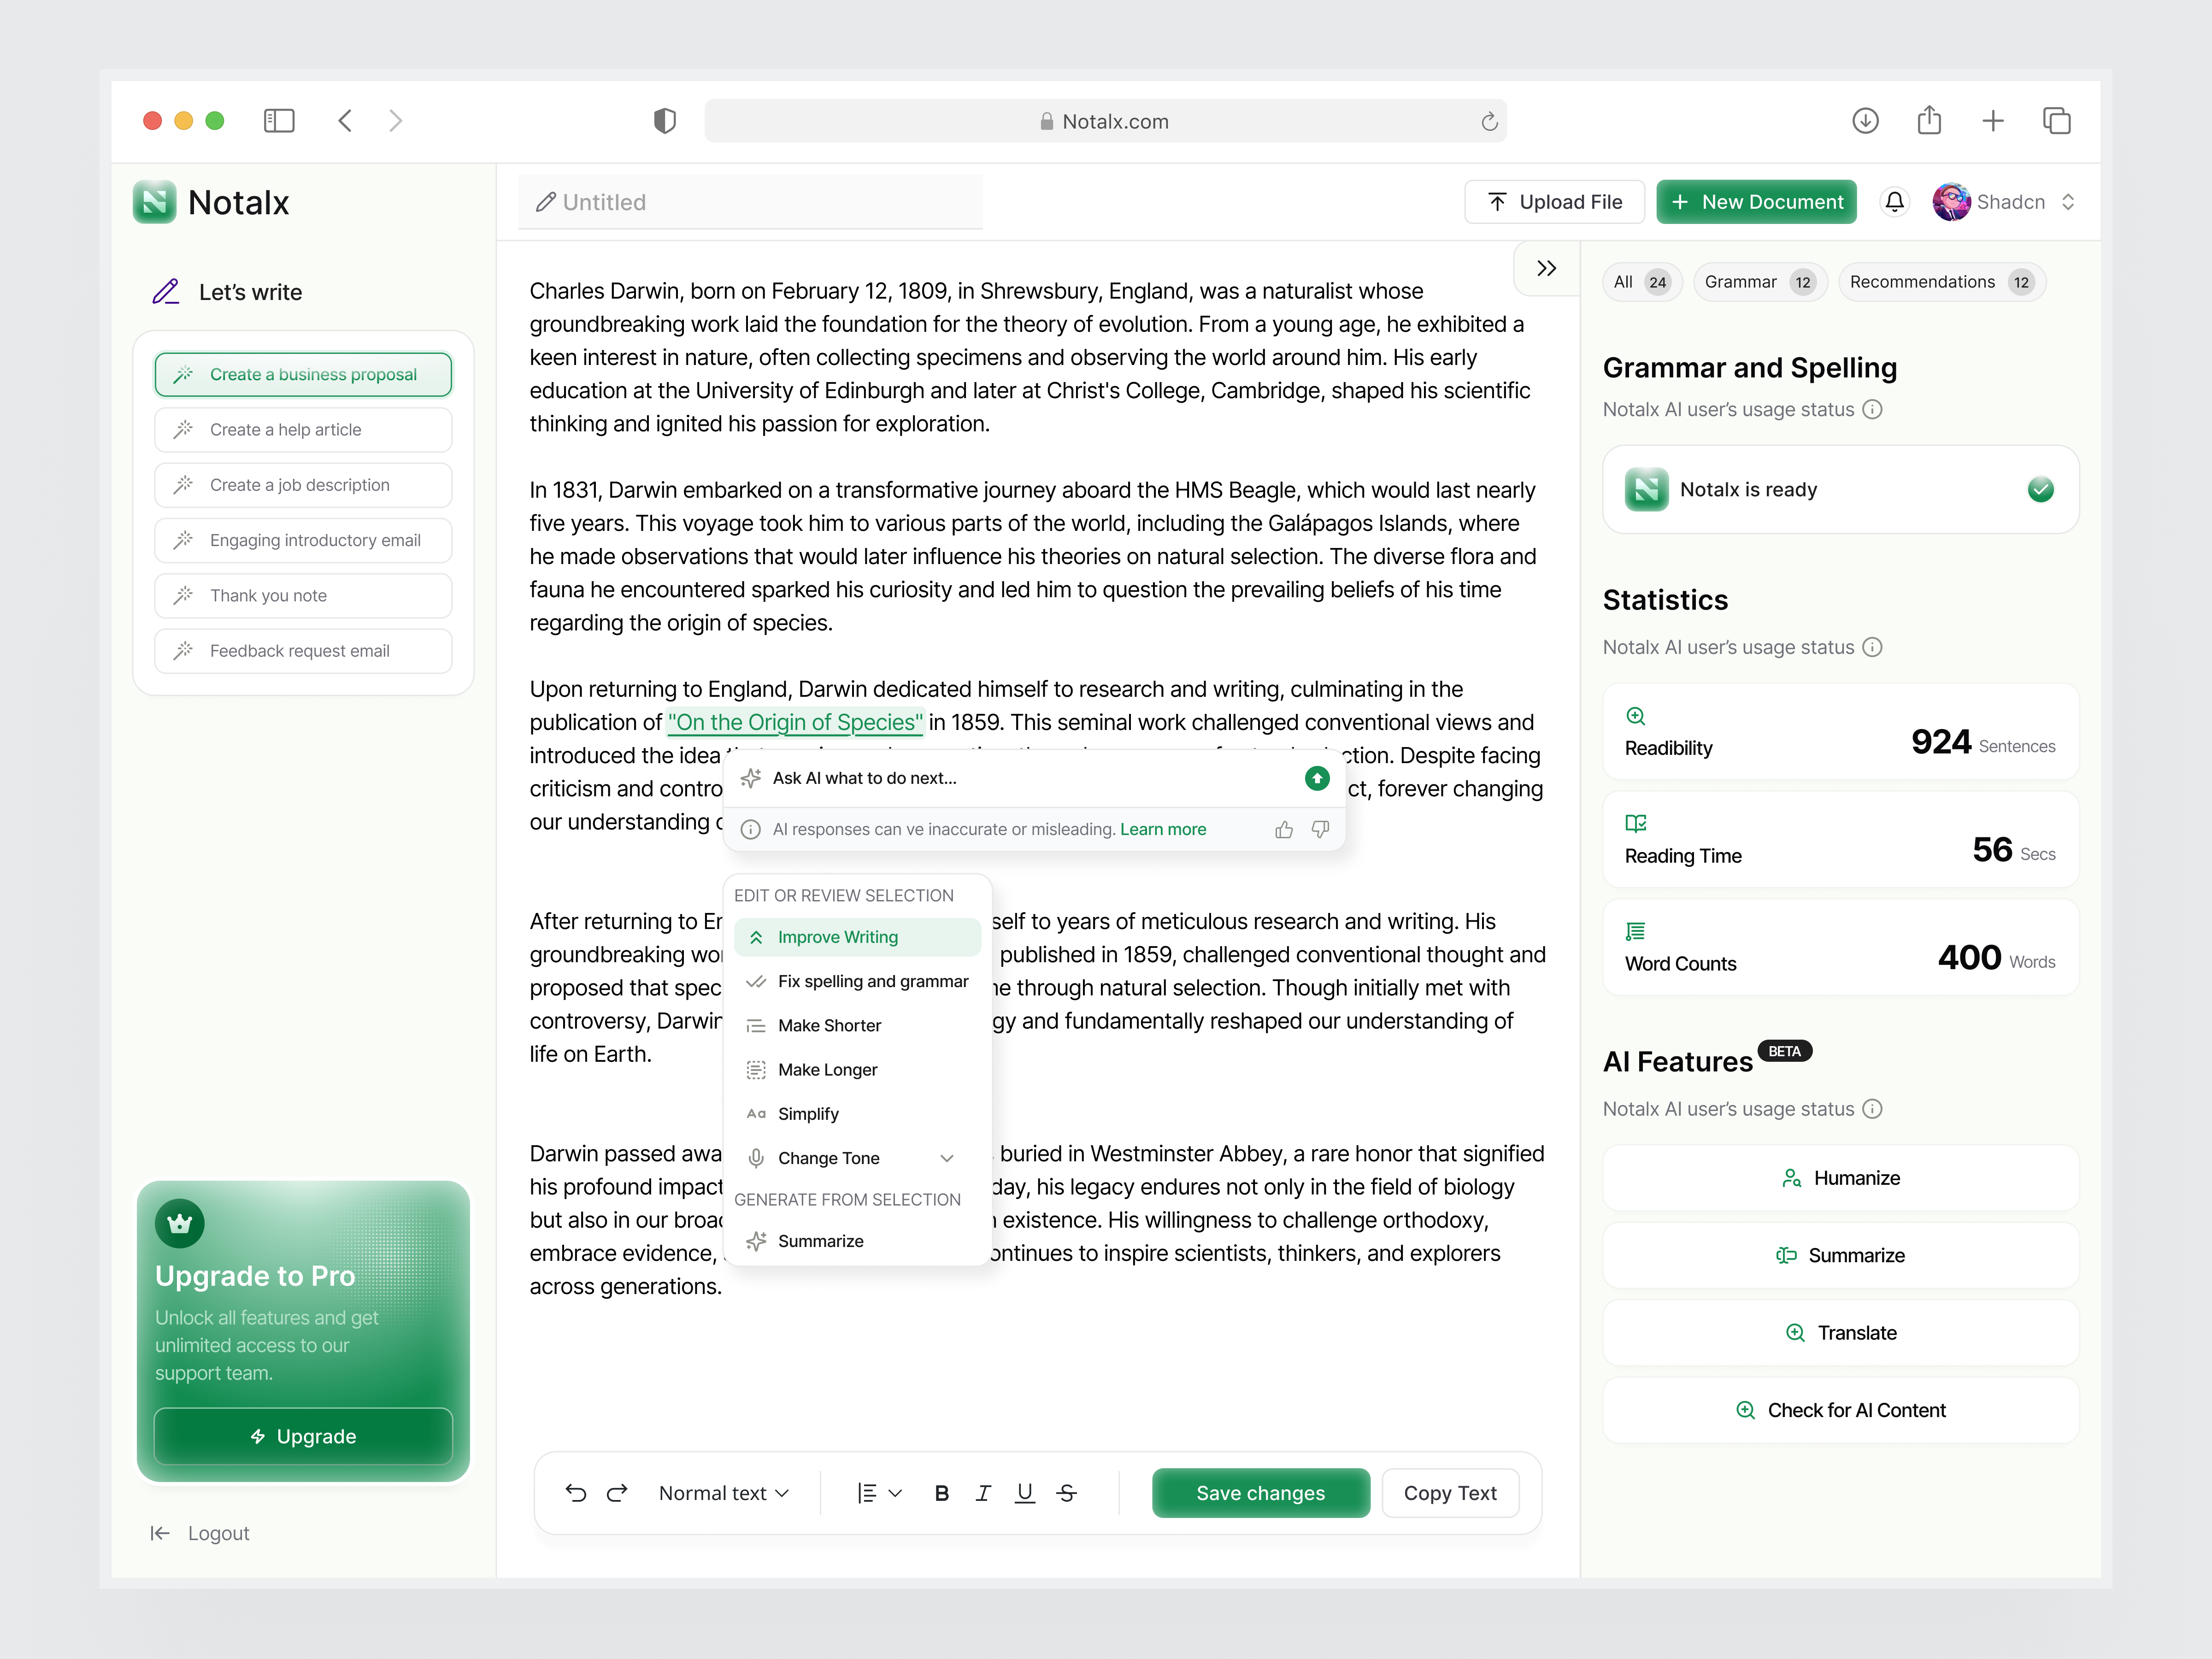Open the Normal text style dropdown

tap(725, 1492)
